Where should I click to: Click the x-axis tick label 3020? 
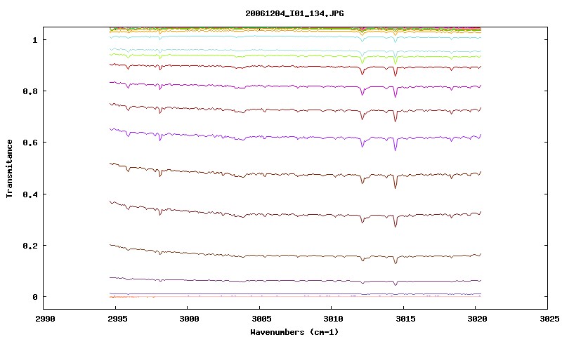pyautogui.click(x=477, y=319)
